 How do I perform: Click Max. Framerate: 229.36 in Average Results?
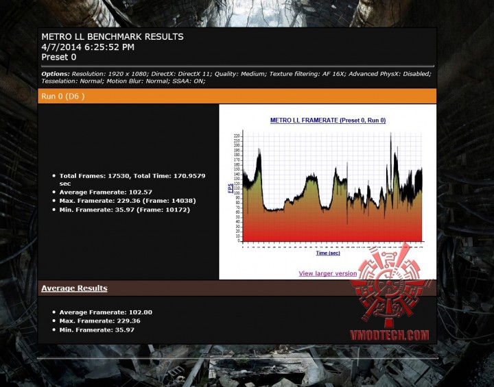(x=100, y=321)
